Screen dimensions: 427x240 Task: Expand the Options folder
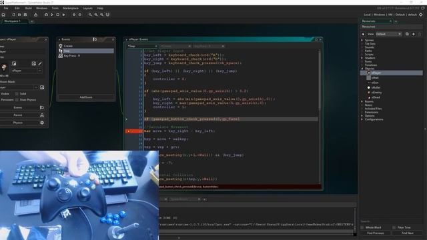(x=362, y=116)
